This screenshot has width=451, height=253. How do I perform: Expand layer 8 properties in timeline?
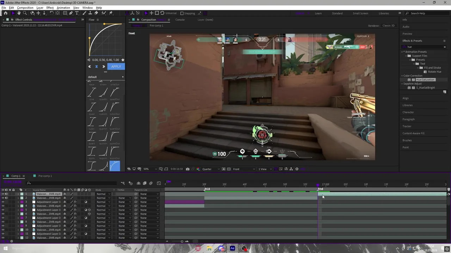[18, 222]
